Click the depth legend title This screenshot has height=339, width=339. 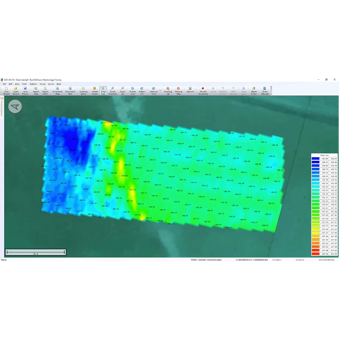click(324, 155)
